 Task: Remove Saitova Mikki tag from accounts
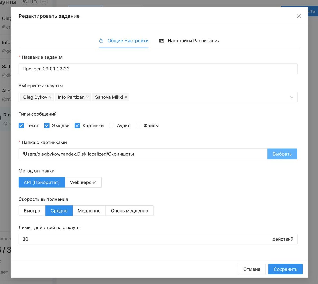tap(126, 97)
